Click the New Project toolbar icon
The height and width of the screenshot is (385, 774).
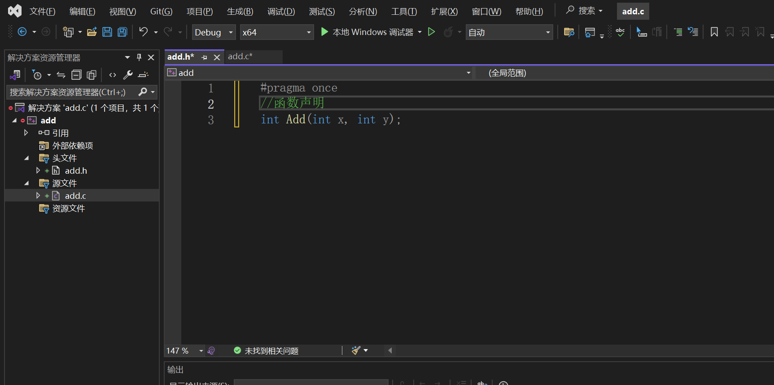68,32
